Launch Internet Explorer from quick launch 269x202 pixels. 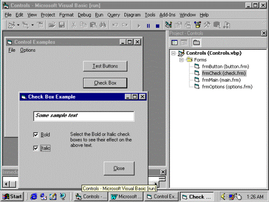(x=33, y=197)
